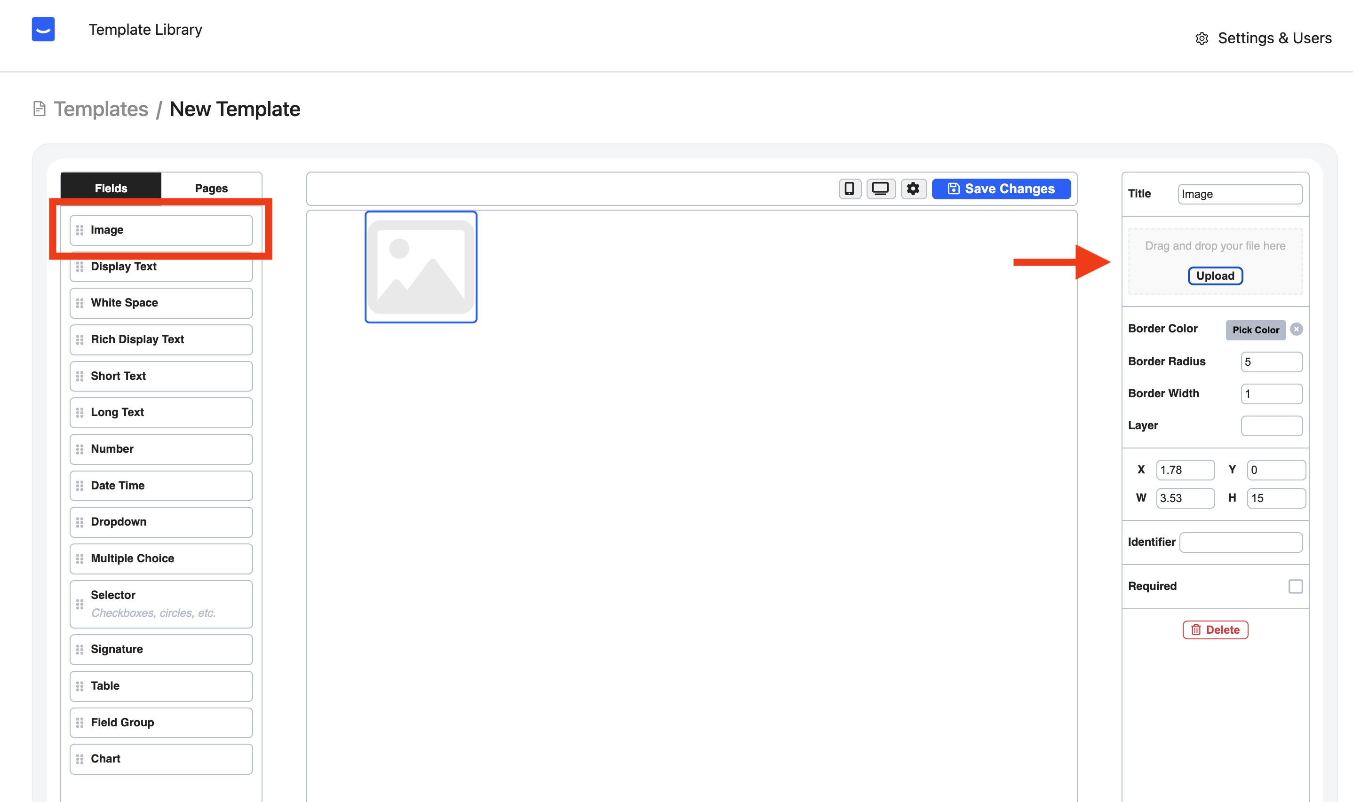Screen dimensions: 1353x802
Task: Click the Title input field
Action: (1240, 194)
